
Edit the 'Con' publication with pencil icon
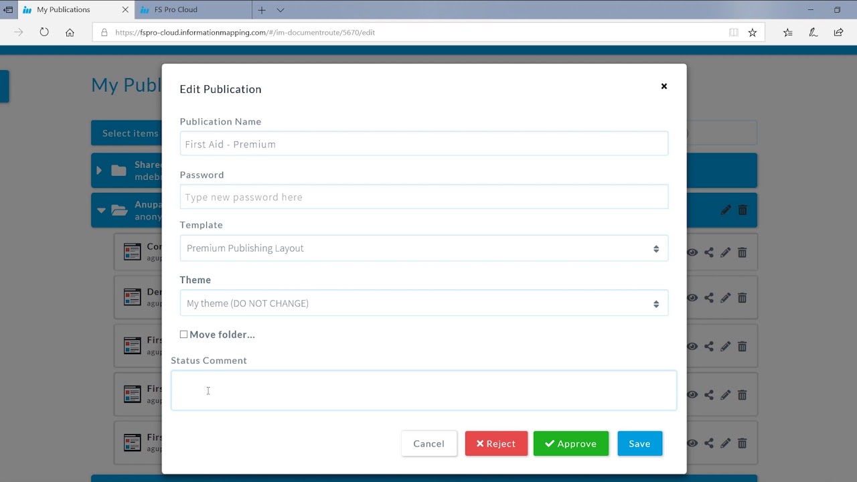point(725,252)
